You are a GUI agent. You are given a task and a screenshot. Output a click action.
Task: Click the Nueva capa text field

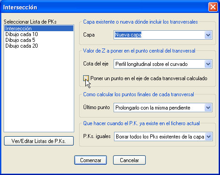point(159,35)
